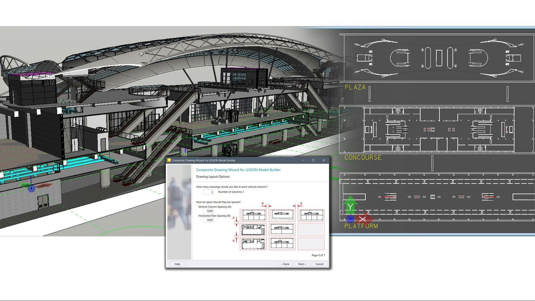Image resolution: width=535 pixels, height=301 pixels.
Task: Click the blue origin dot in plan view
Action: coord(350,219)
